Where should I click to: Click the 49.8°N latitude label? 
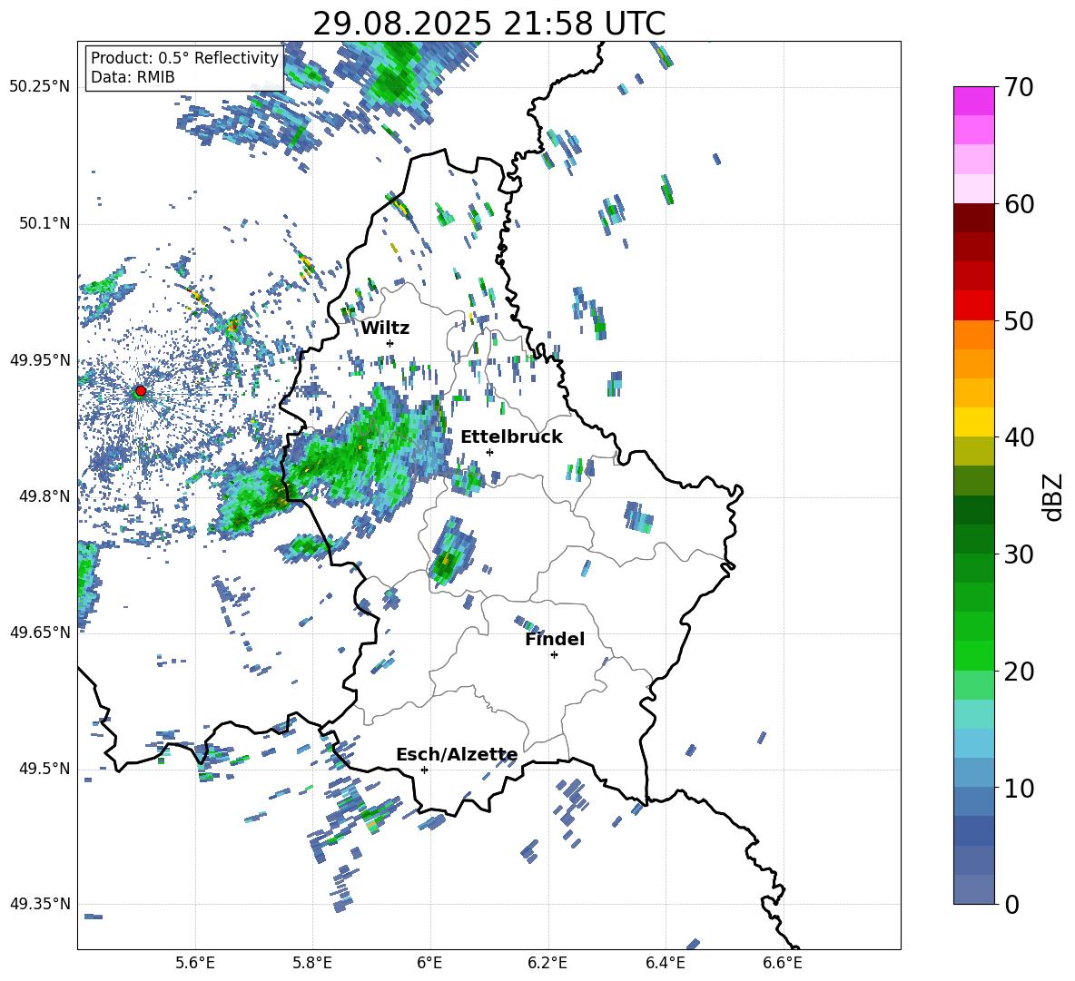44,496
